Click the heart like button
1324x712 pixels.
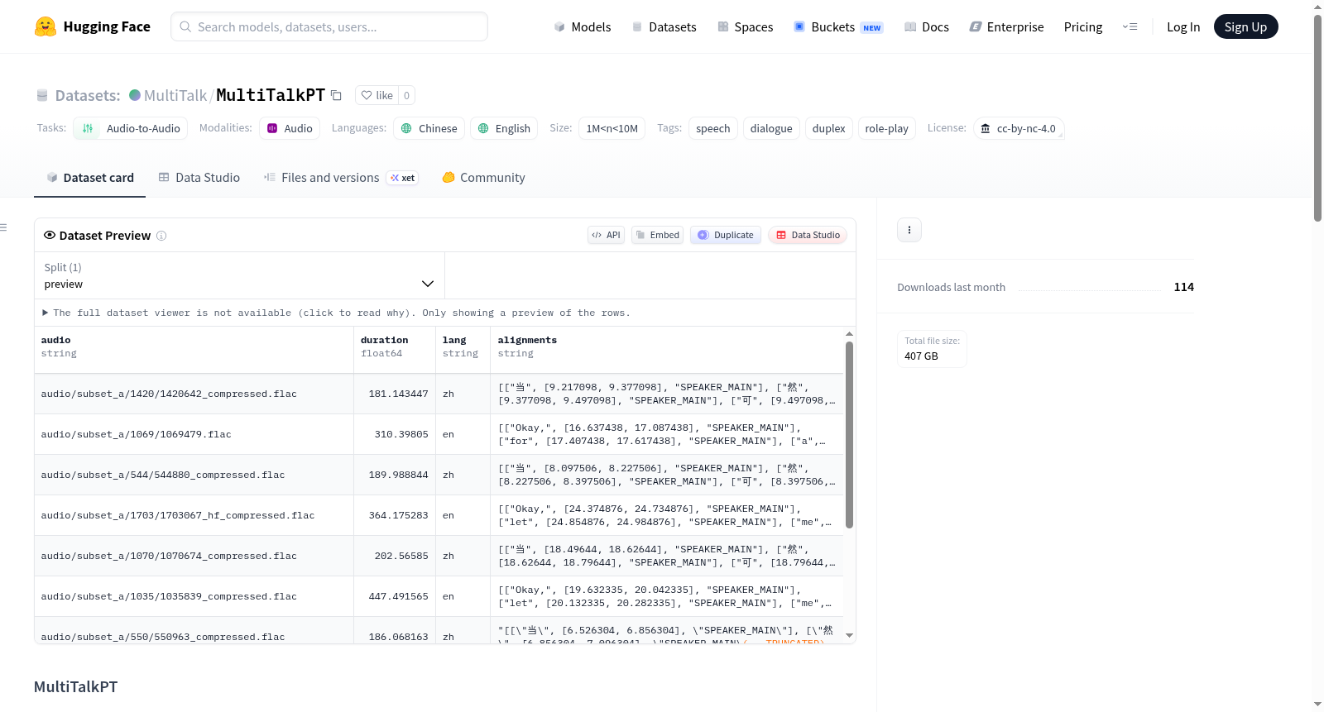(377, 95)
